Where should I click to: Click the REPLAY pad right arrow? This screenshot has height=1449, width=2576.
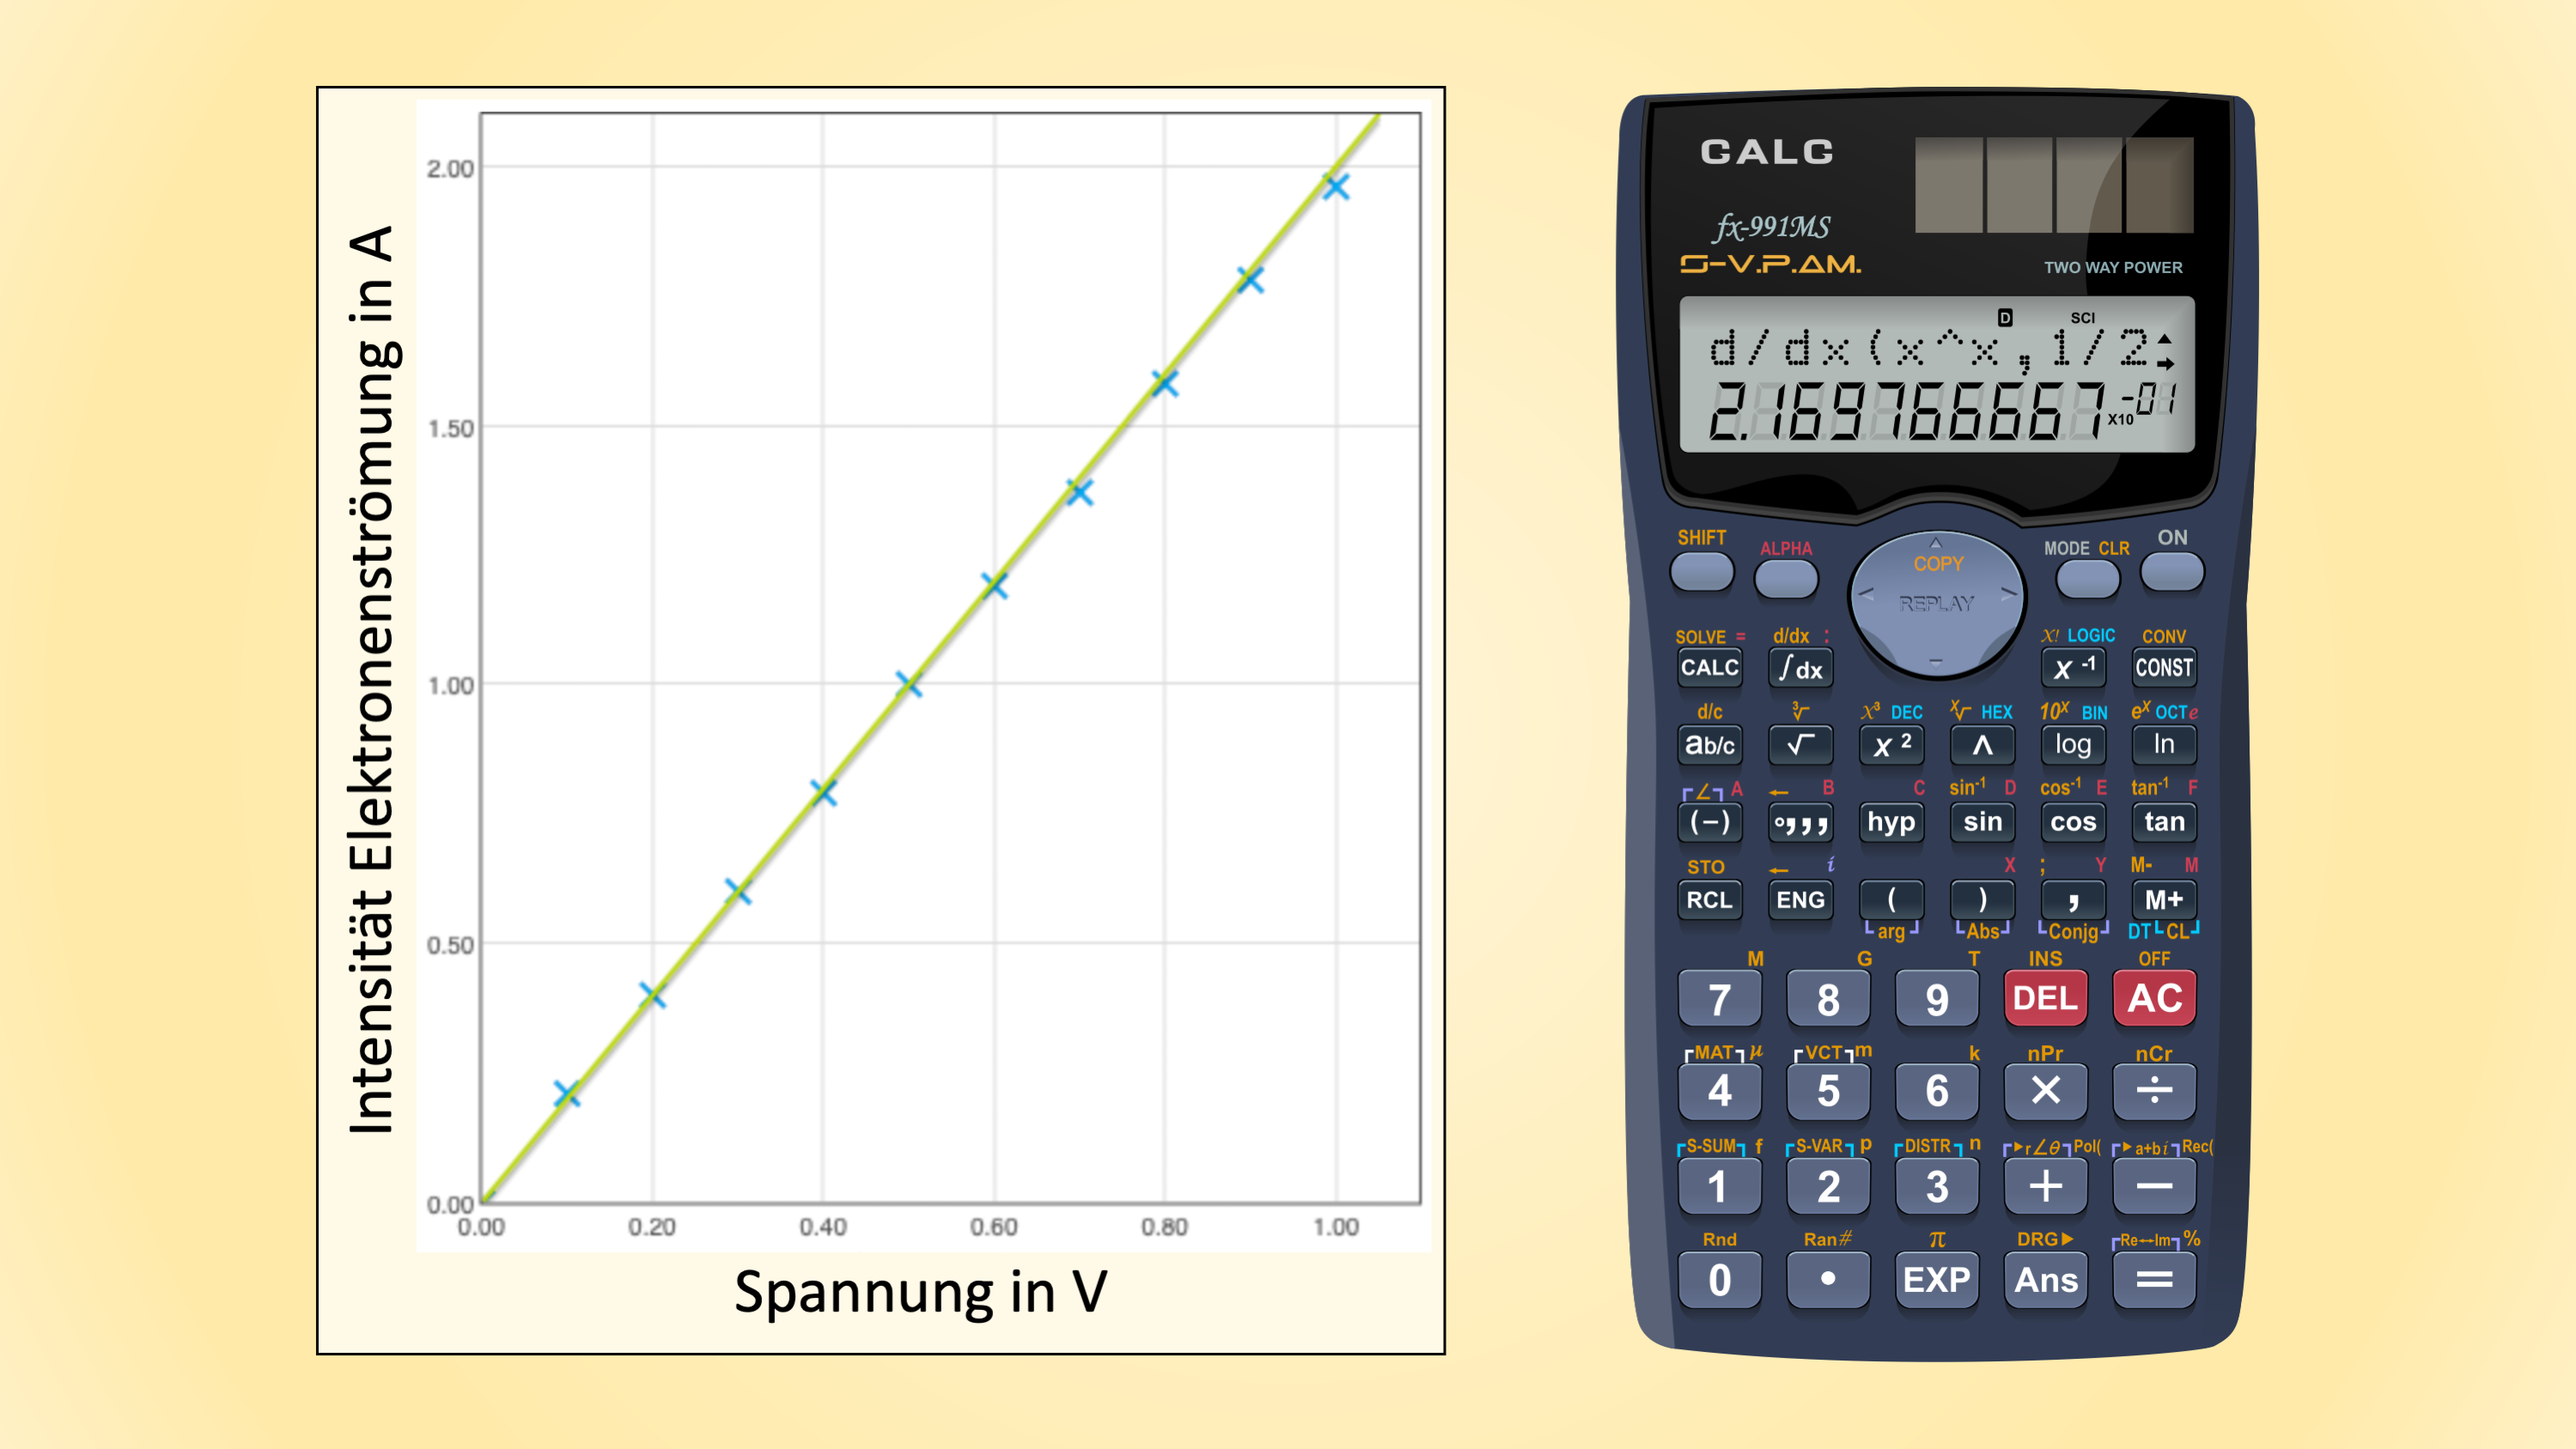[2008, 594]
